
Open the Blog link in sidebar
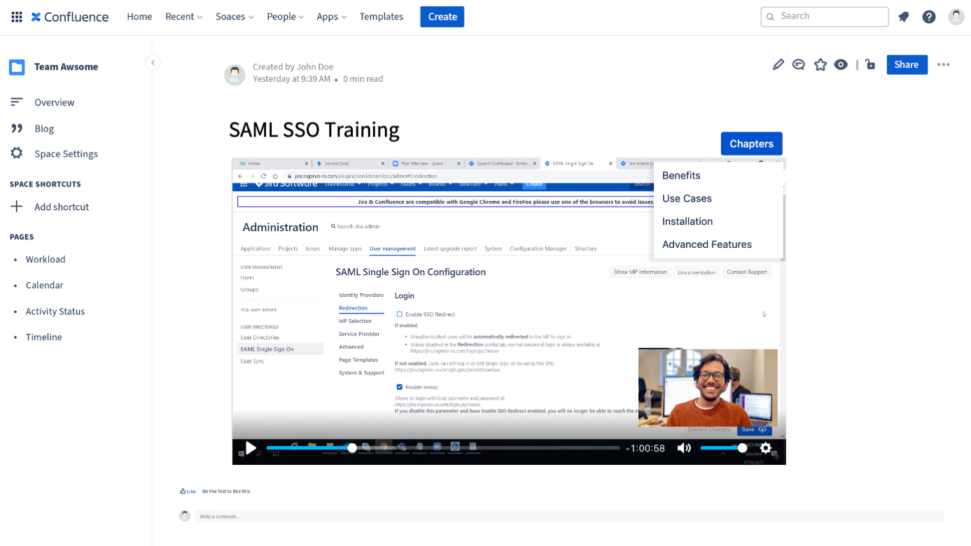44,129
